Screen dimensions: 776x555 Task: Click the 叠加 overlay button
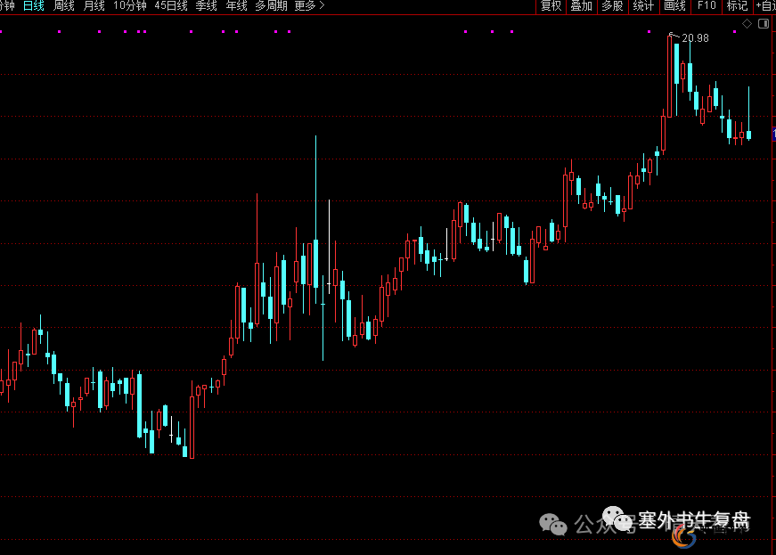coord(581,6)
